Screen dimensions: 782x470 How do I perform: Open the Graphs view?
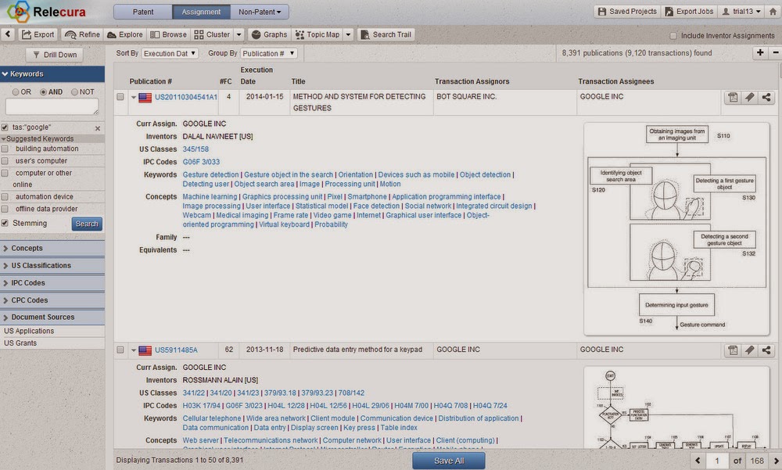coord(269,34)
